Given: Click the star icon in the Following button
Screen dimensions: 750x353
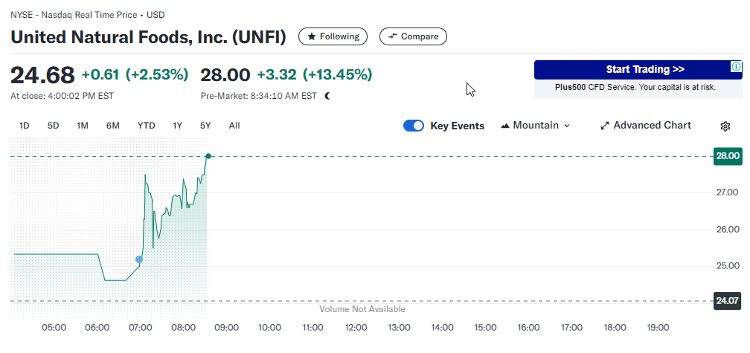Looking at the screenshot, I should click(x=312, y=36).
